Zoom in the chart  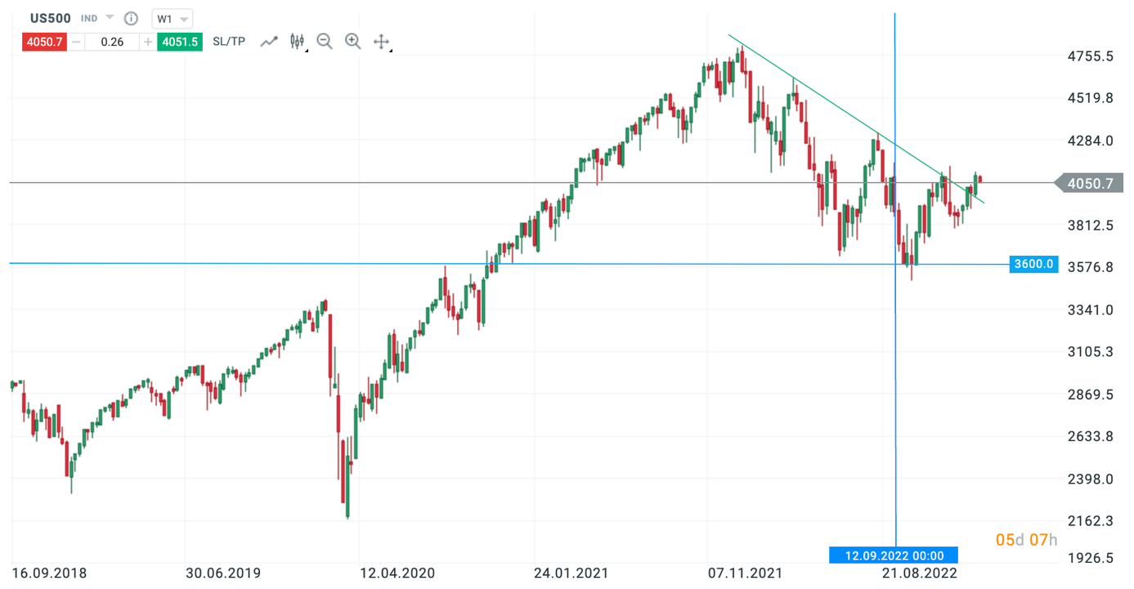(352, 42)
